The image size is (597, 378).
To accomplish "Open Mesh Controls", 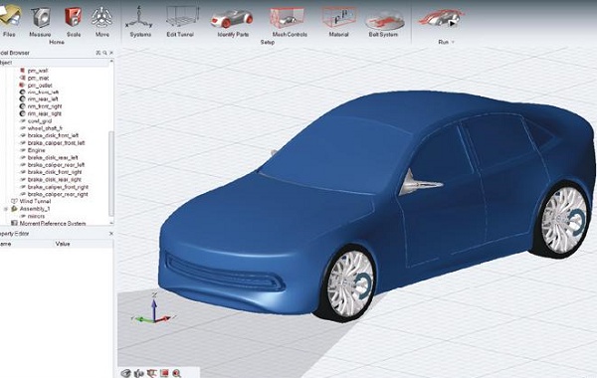I will point(290,21).
